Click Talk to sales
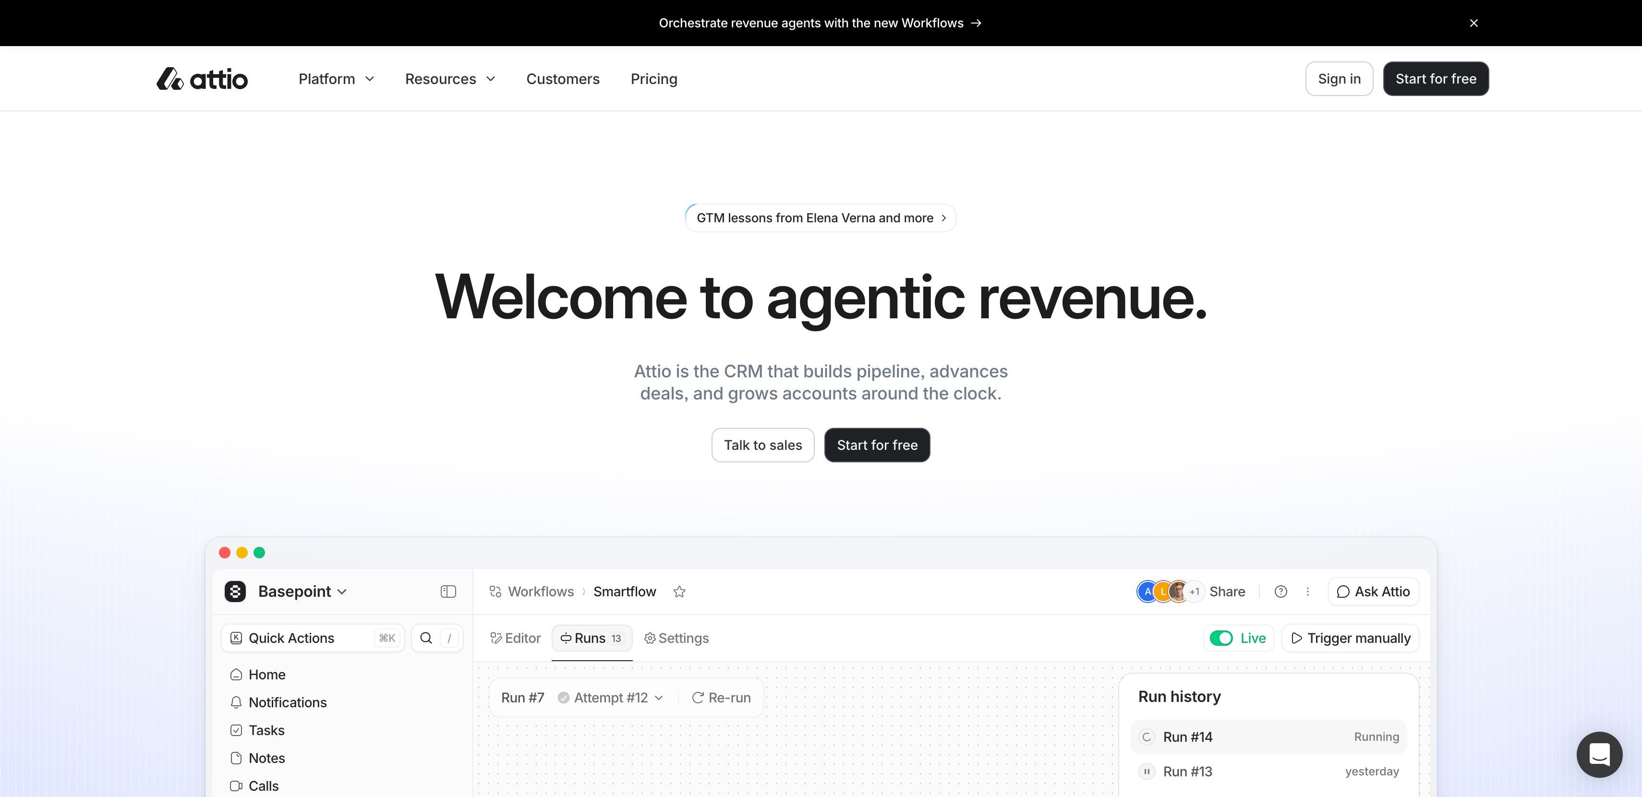The height and width of the screenshot is (797, 1642). click(x=763, y=445)
